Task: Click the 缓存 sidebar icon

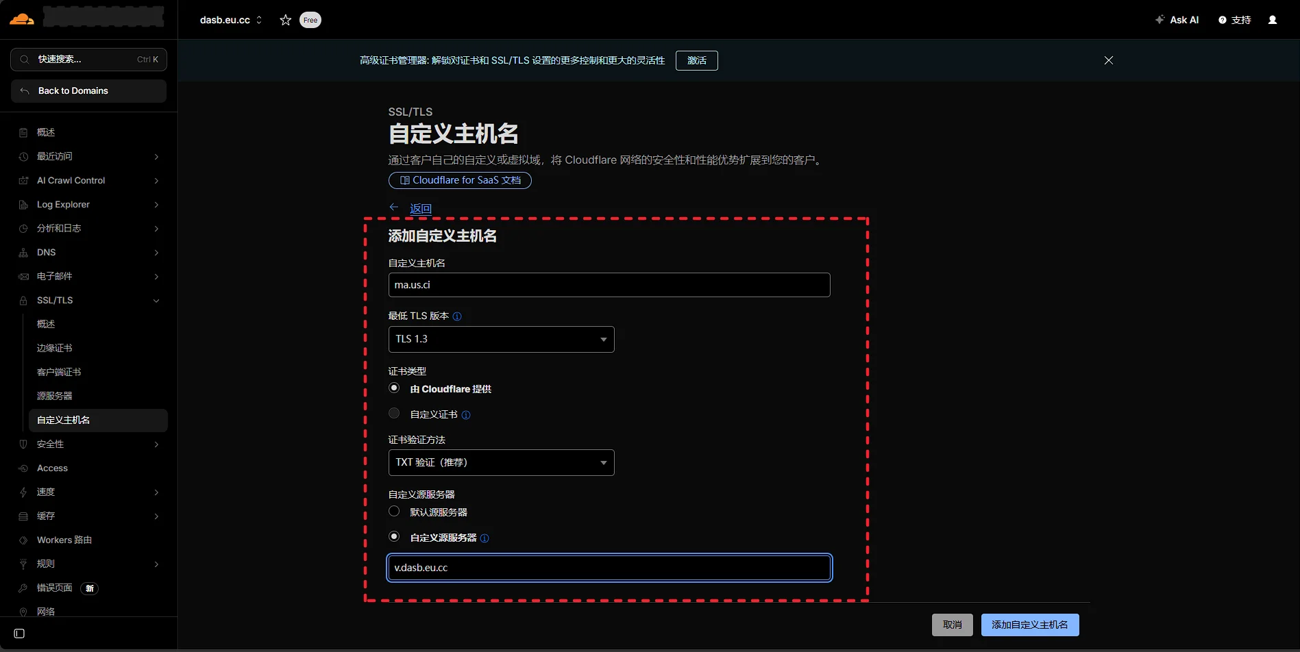Action: (23, 516)
